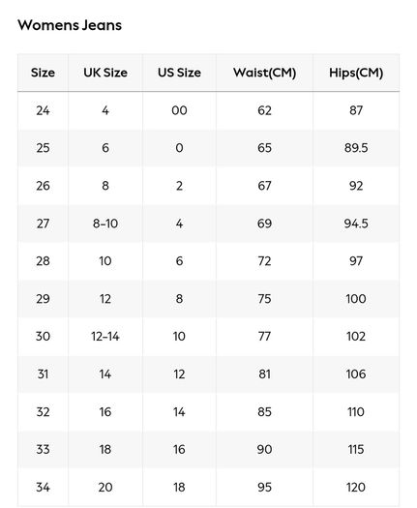Select the UK size 12-14 cell
Image resolution: width=417 pixels, height=508 pixels.
pos(105,337)
